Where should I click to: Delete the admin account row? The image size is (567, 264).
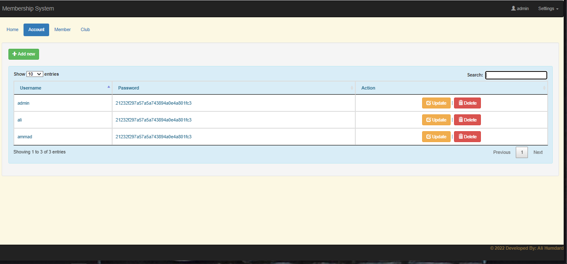click(x=467, y=103)
